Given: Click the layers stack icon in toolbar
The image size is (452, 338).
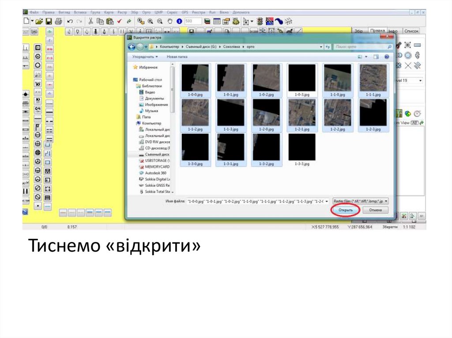Looking at the screenshot, I should point(207,21).
